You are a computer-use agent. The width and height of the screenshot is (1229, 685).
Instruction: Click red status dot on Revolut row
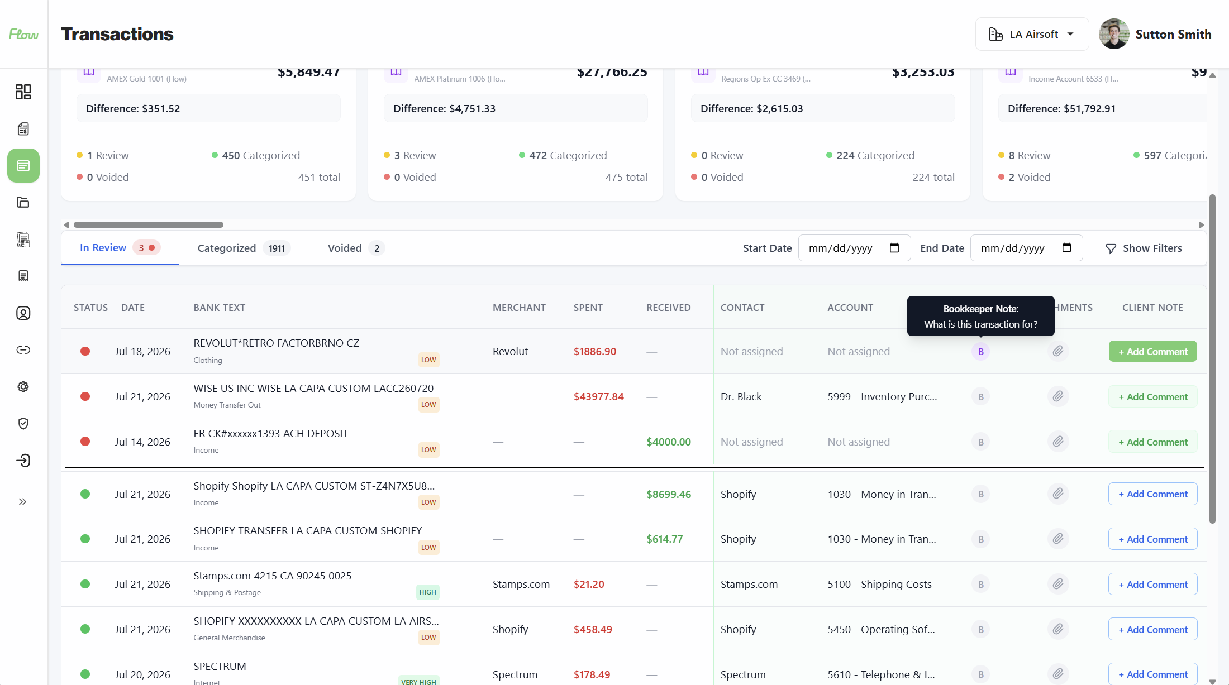pos(85,351)
